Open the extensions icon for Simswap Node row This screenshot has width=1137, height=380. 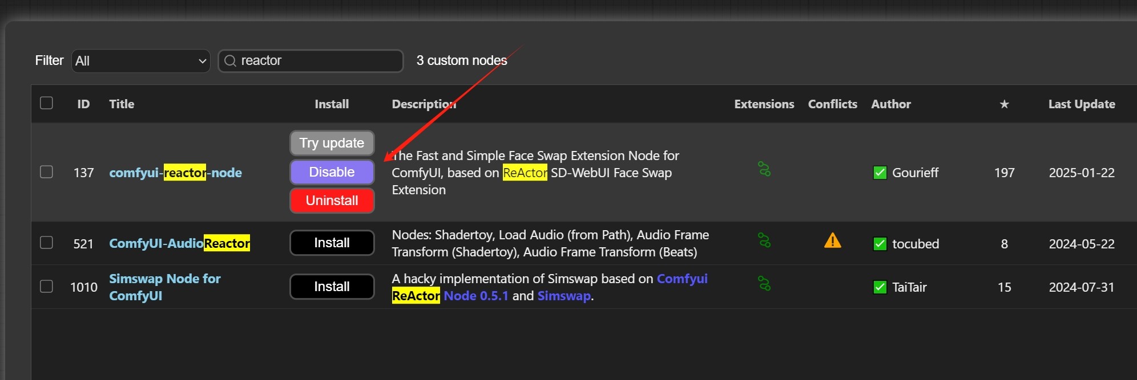pos(764,283)
